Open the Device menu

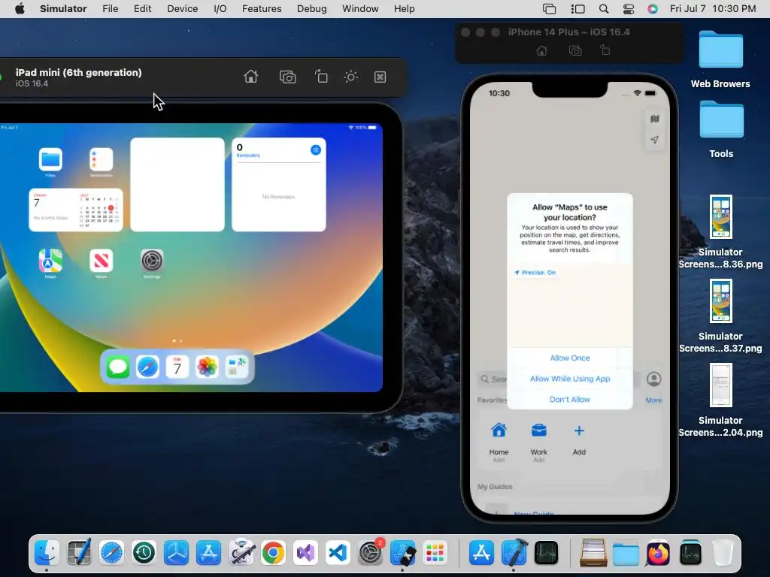[182, 9]
